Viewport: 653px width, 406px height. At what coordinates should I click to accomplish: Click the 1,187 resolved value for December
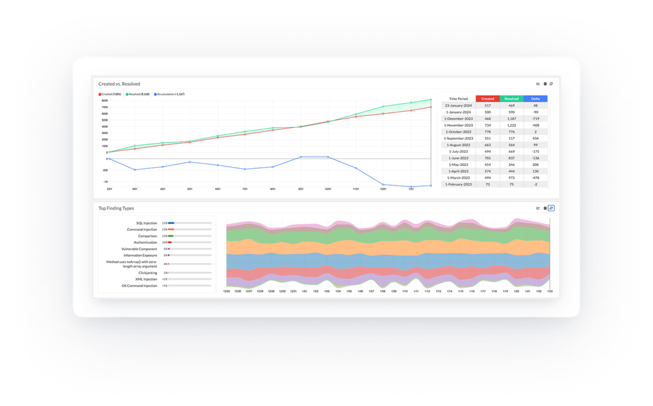click(511, 119)
